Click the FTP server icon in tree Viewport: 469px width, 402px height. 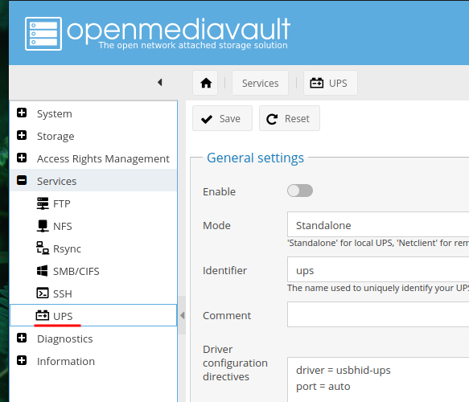coord(43,203)
